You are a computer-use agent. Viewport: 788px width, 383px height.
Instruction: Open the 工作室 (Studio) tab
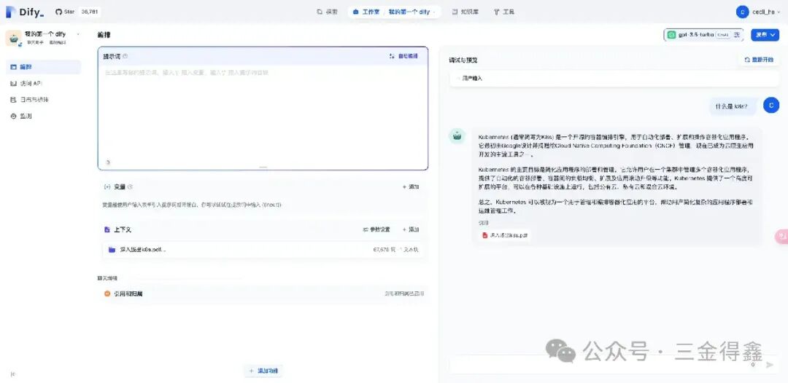click(x=366, y=12)
